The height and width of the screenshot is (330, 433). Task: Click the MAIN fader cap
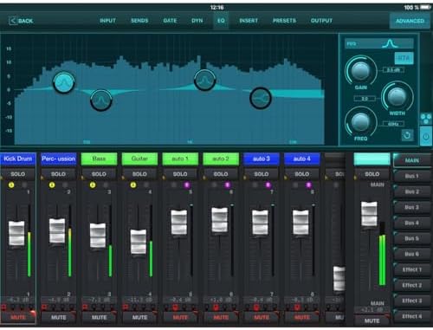tap(369, 214)
